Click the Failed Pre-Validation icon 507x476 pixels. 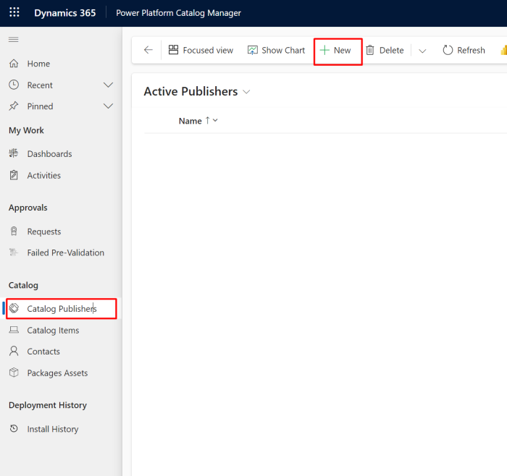[x=14, y=252]
